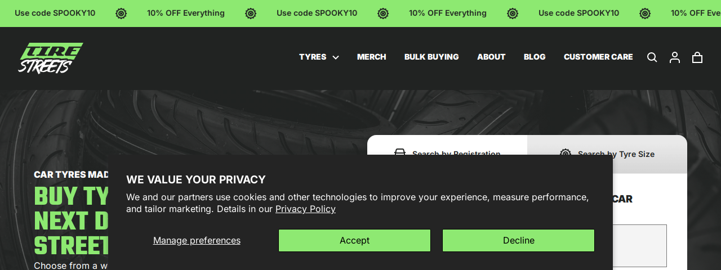The width and height of the screenshot is (721, 270).
Task: Open the shopping bag cart icon
Action: [x=697, y=57]
